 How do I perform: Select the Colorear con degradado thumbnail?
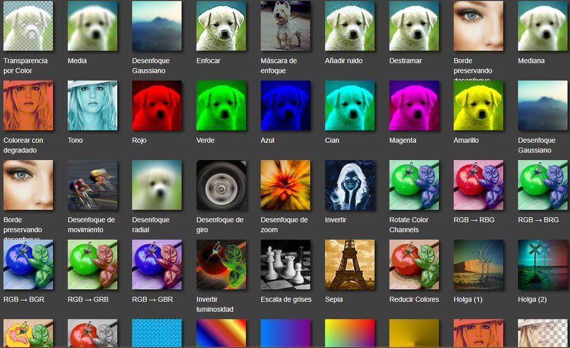pyautogui.click(x=28, y=105)
